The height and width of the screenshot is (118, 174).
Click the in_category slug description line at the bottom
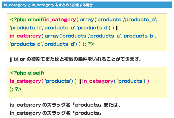[56, 113]
